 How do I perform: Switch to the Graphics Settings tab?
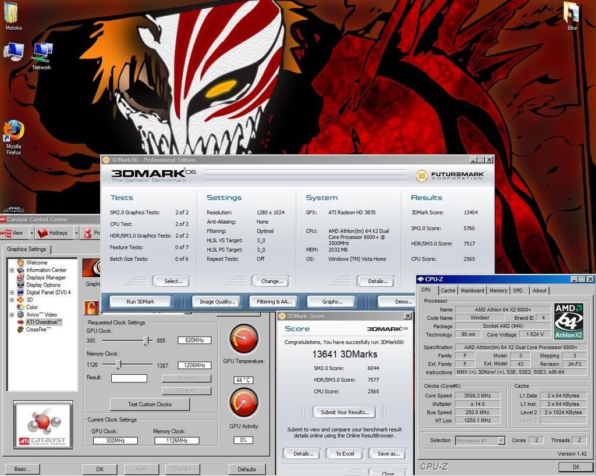[27, 249]
